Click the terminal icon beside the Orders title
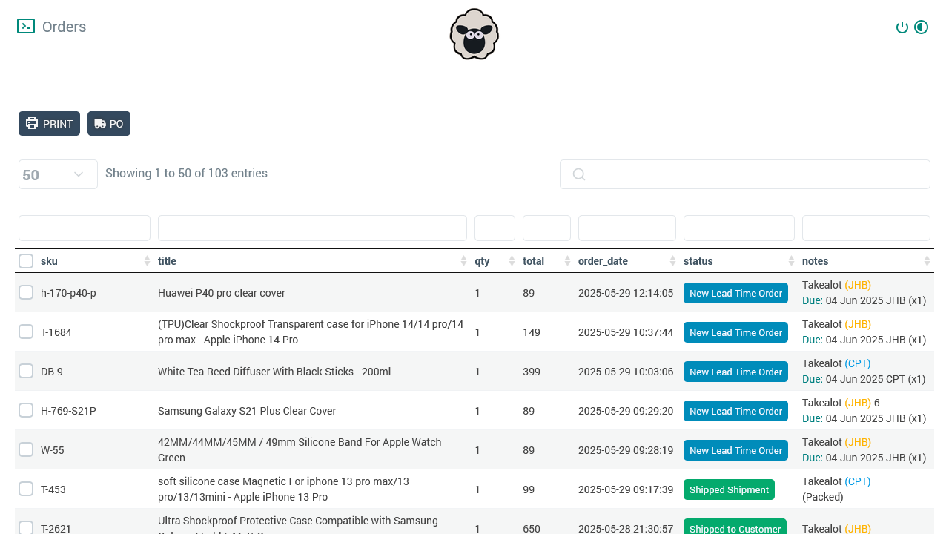Screen dimensions: 949x534 pos(26,26)
